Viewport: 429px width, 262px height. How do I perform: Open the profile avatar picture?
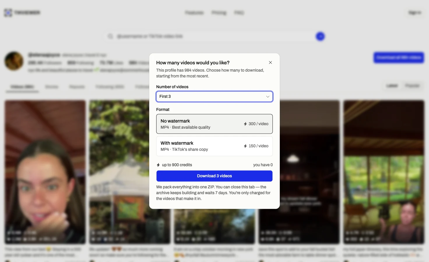(x=14, y=61)
